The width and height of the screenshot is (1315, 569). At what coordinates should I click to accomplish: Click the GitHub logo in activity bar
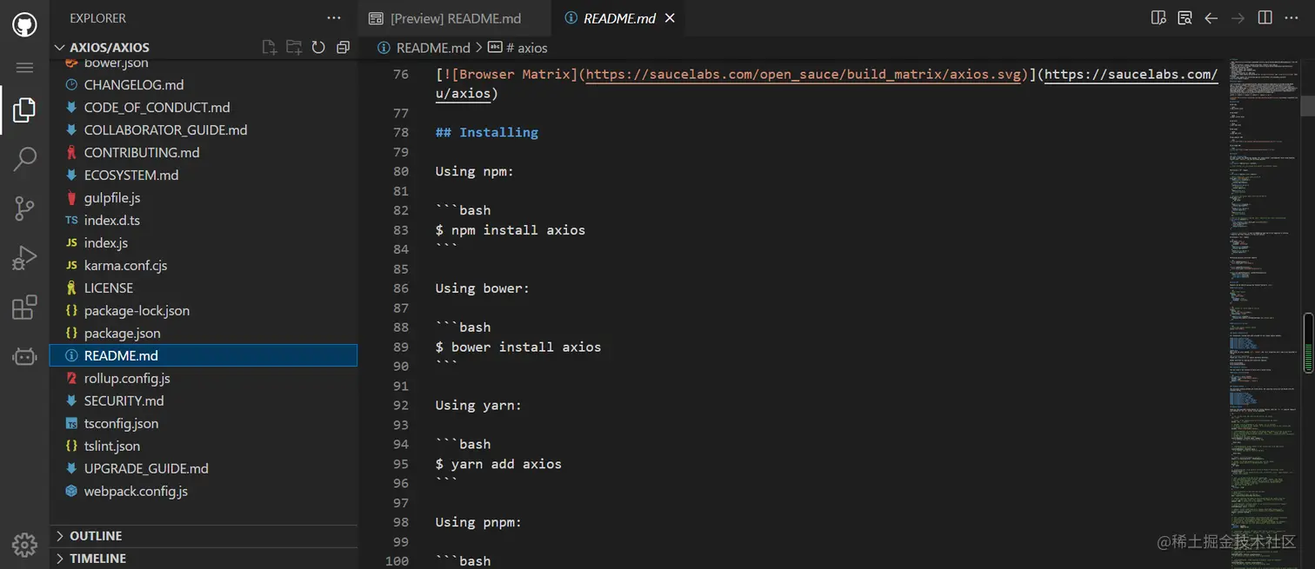click(x=24, y=23)
